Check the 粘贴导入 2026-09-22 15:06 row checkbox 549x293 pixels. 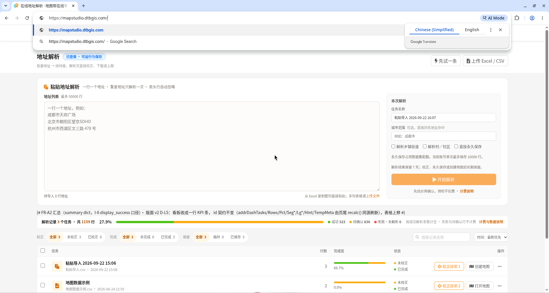(43, 266)
